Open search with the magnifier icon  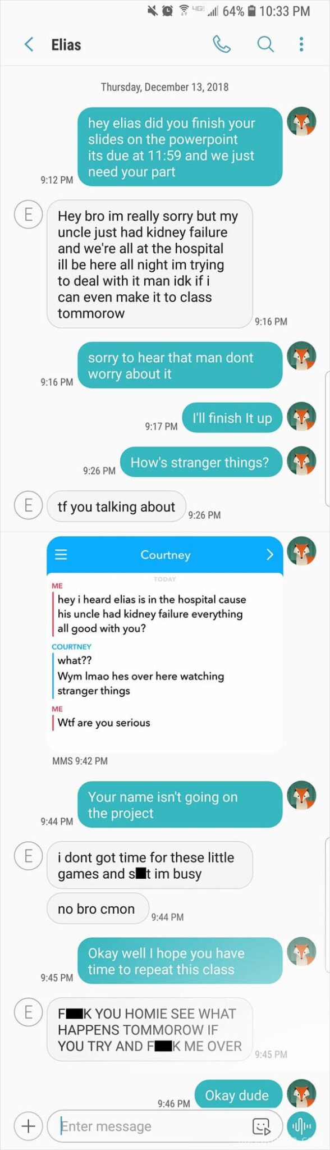coord(265,44)
